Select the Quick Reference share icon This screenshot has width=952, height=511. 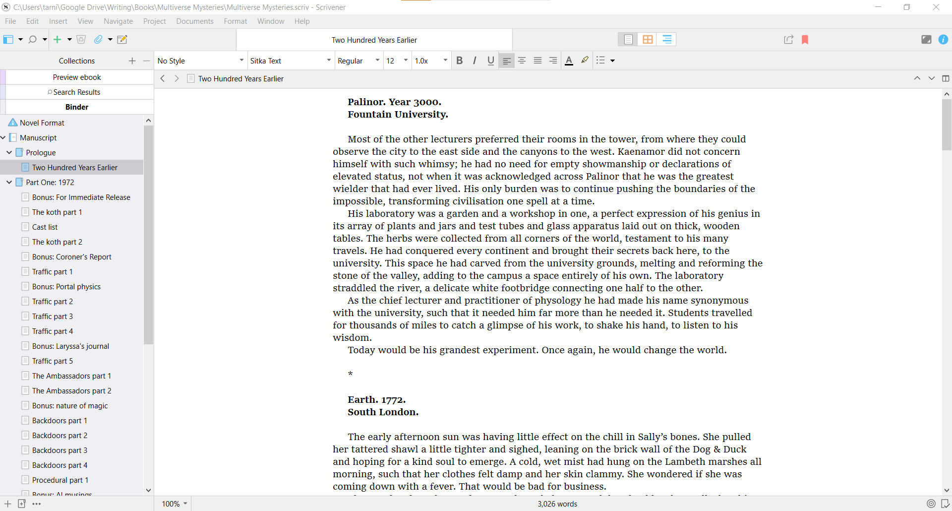[788, 40]
